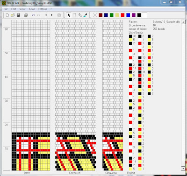Viewport: 187px width, 176px height.
Task: Select the red color swatch
Action: click(x=122, y=15)
